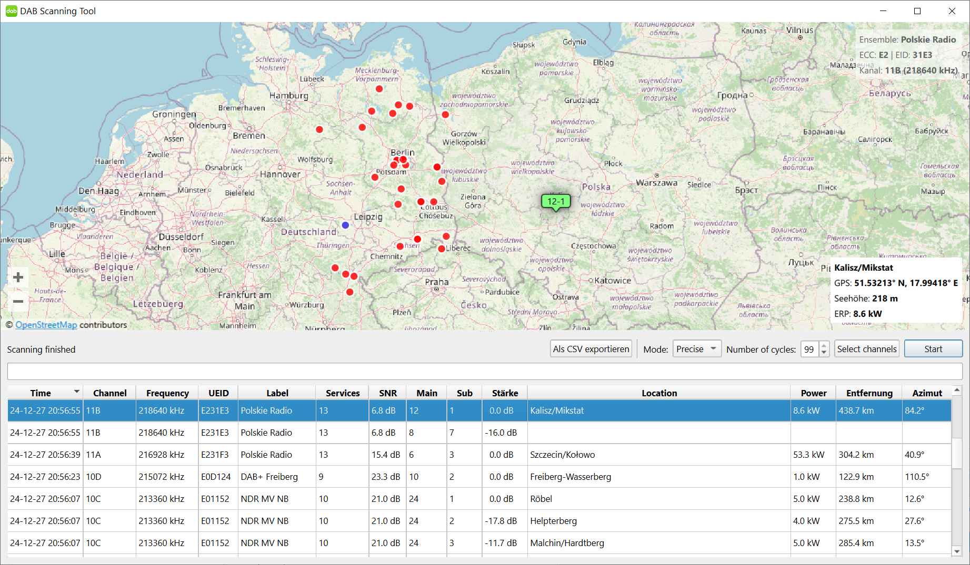This screenshot has height=565, width=970.
Task: Zoom out of the map with minus button
Action: pyautogui.click(x=18, y=302)
